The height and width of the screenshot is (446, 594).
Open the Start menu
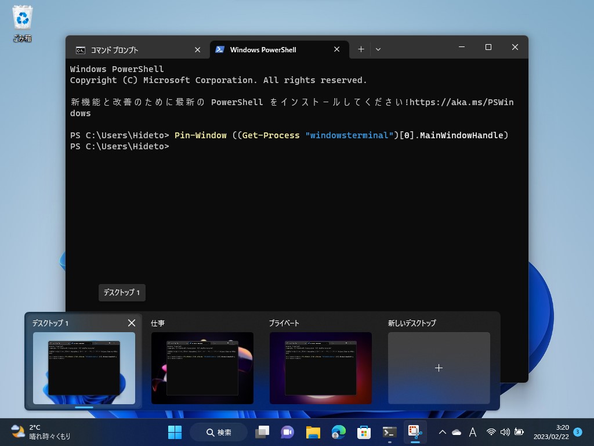pyautogui.click(x=174, y=432)
